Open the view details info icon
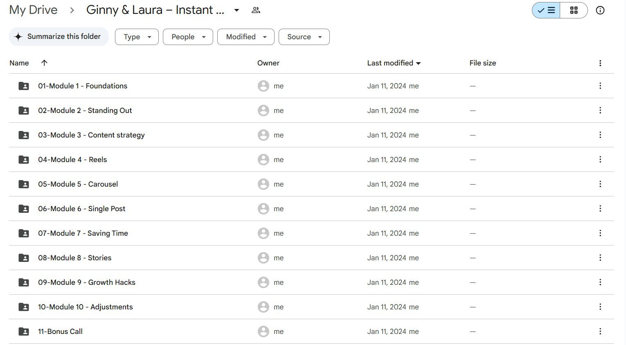The width and height of the screenshot is (626, 345). click(600, 10)
